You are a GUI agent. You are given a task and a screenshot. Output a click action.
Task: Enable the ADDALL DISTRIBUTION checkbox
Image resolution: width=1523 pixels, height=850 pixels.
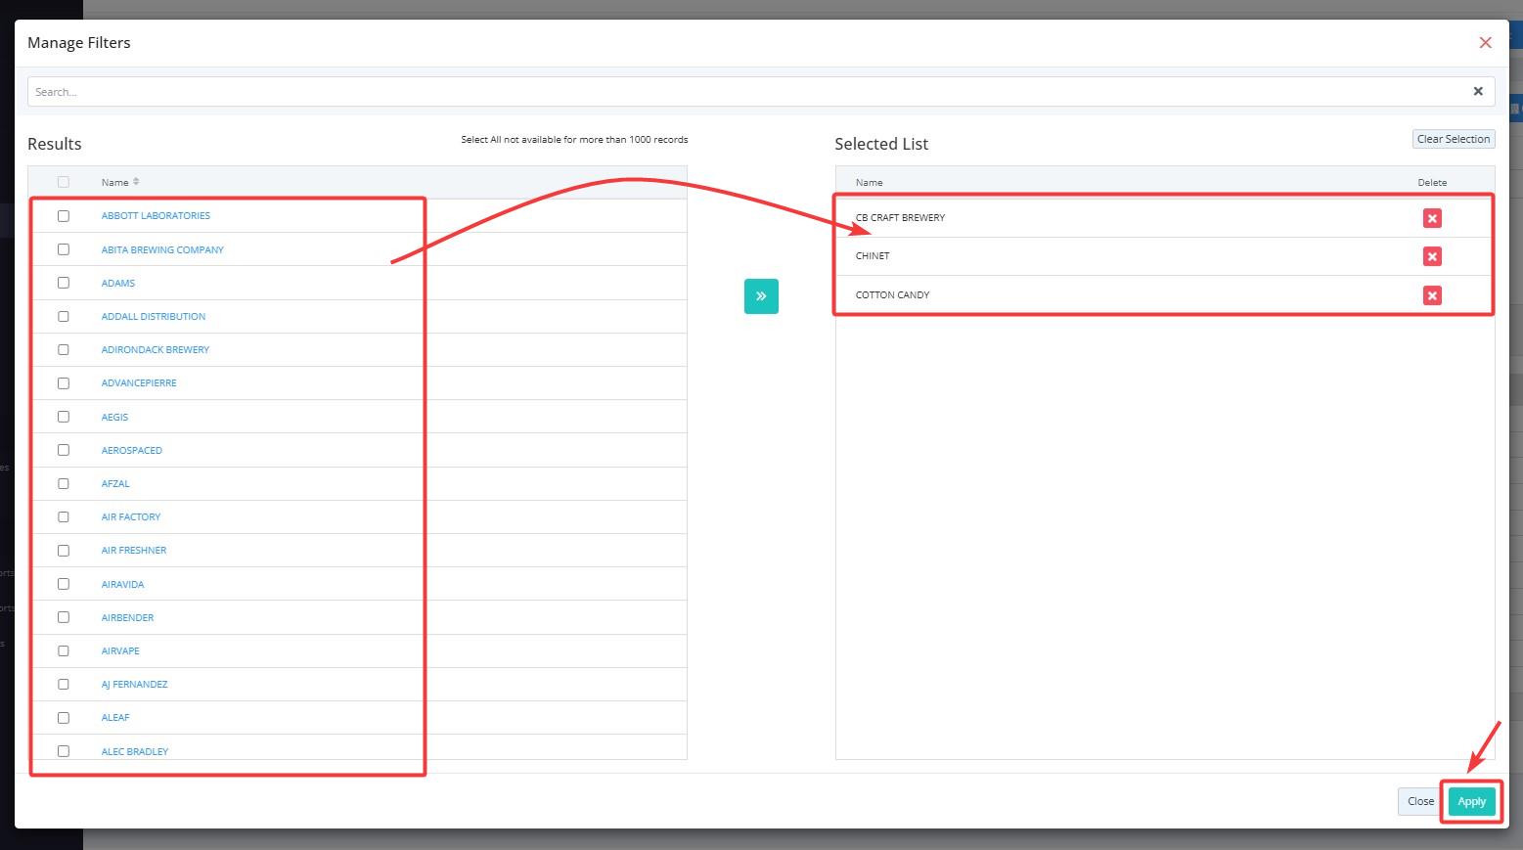pyautogui.click(x=64, y=316)
